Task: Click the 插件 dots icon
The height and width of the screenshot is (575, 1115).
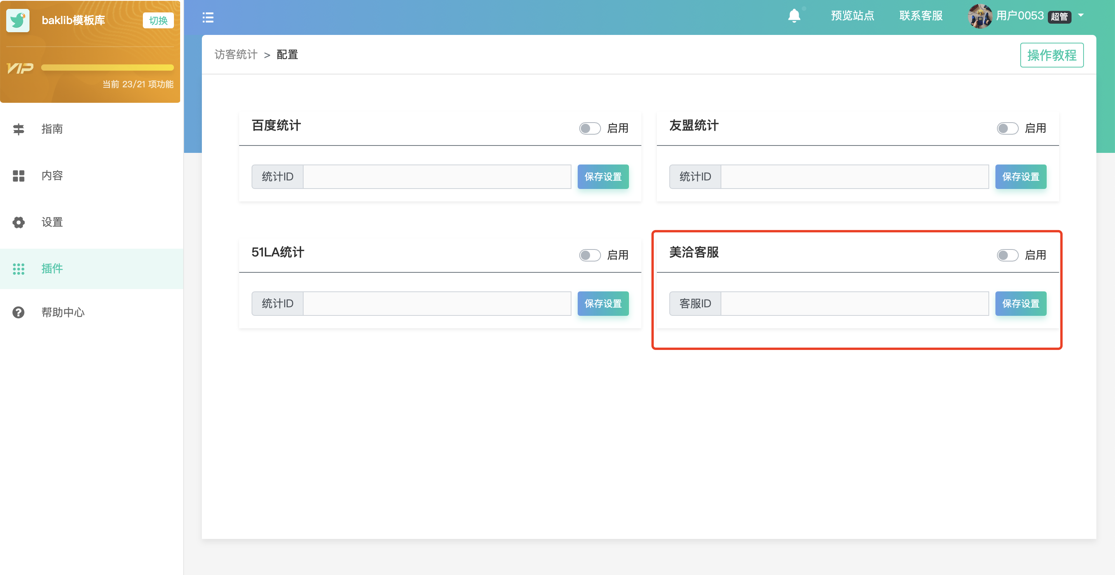Action: [19, 268]
